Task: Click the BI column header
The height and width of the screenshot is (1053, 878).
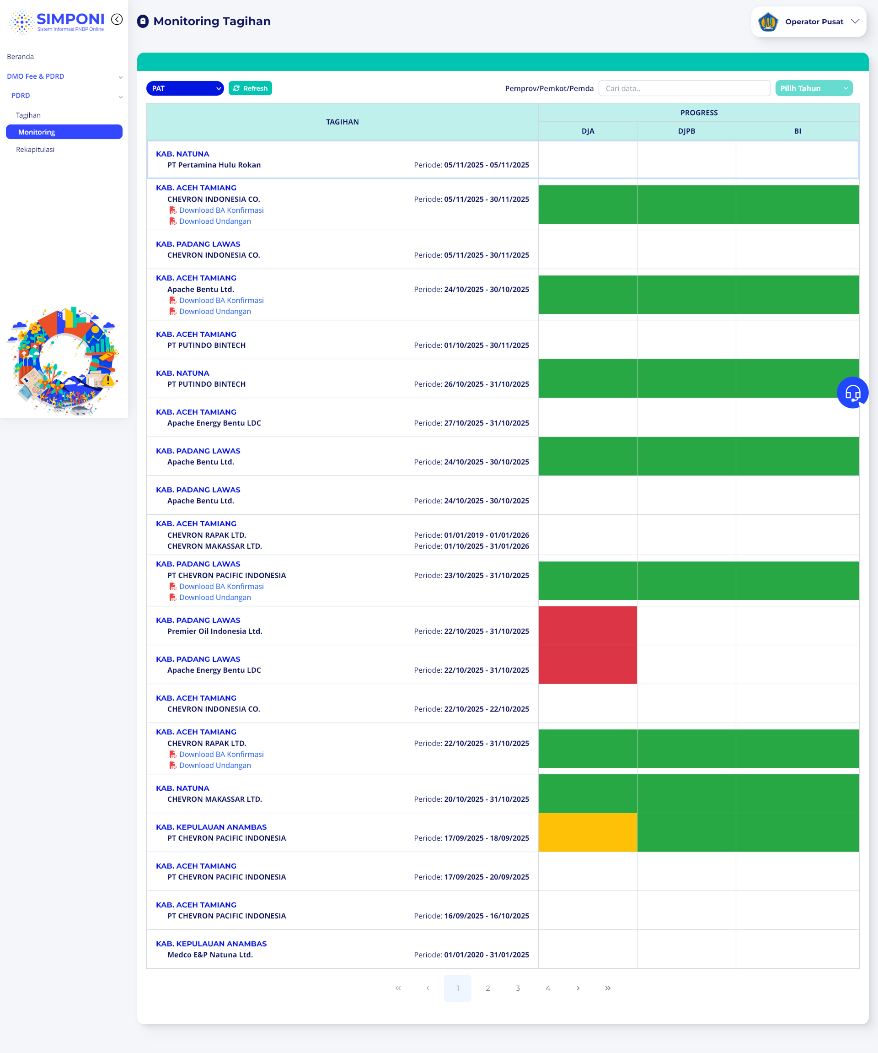Action: tap(798, 131)
